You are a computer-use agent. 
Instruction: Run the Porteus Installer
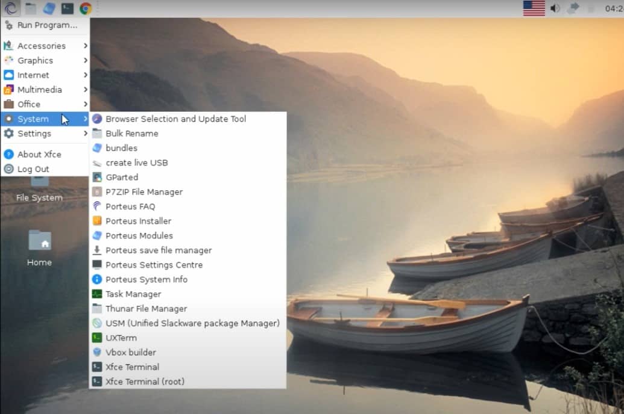point(138,221)
